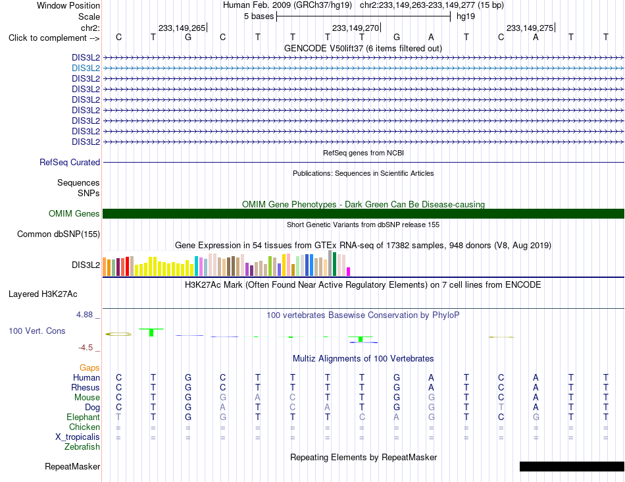This screenshot has width=625, height=482.
Task: Click the hg19 label beside scale bar
Action: 466,16
